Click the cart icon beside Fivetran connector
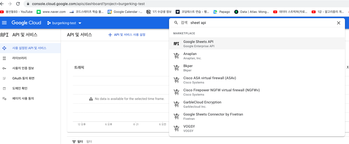 point(176,116)
